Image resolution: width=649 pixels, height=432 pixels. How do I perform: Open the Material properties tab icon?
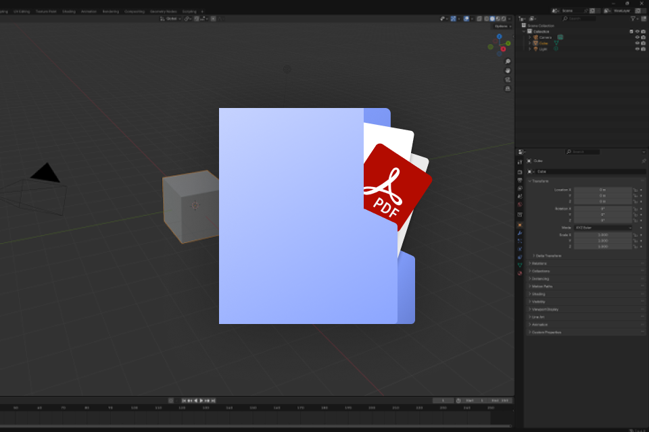[520, 273]
